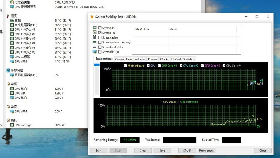The image size is (280, 158).
Task: Click the Elapsed Time field
Action: coord(232,140)
